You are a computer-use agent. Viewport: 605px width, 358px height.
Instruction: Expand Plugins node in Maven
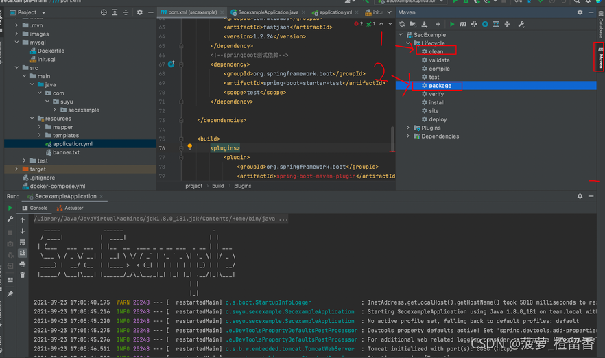[x=408, y=128]
